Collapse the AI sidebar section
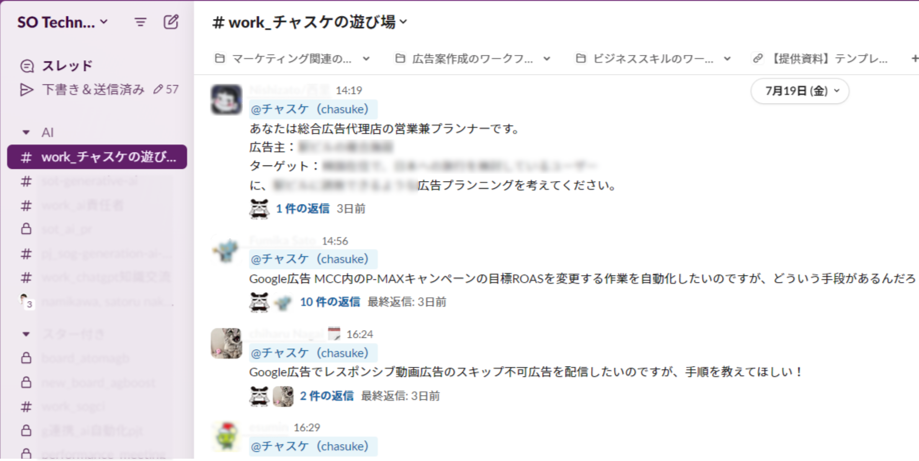Image resolution: width=919 pixels, height=461 pixels. tap(26, 133)
